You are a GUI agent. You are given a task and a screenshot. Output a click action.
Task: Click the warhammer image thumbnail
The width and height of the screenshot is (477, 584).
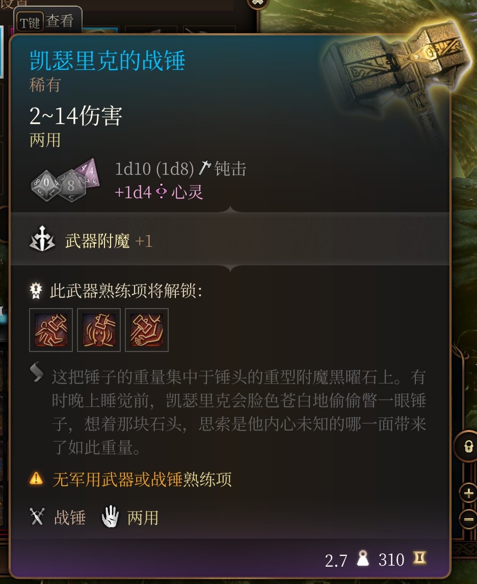click(x=394, y=71)
